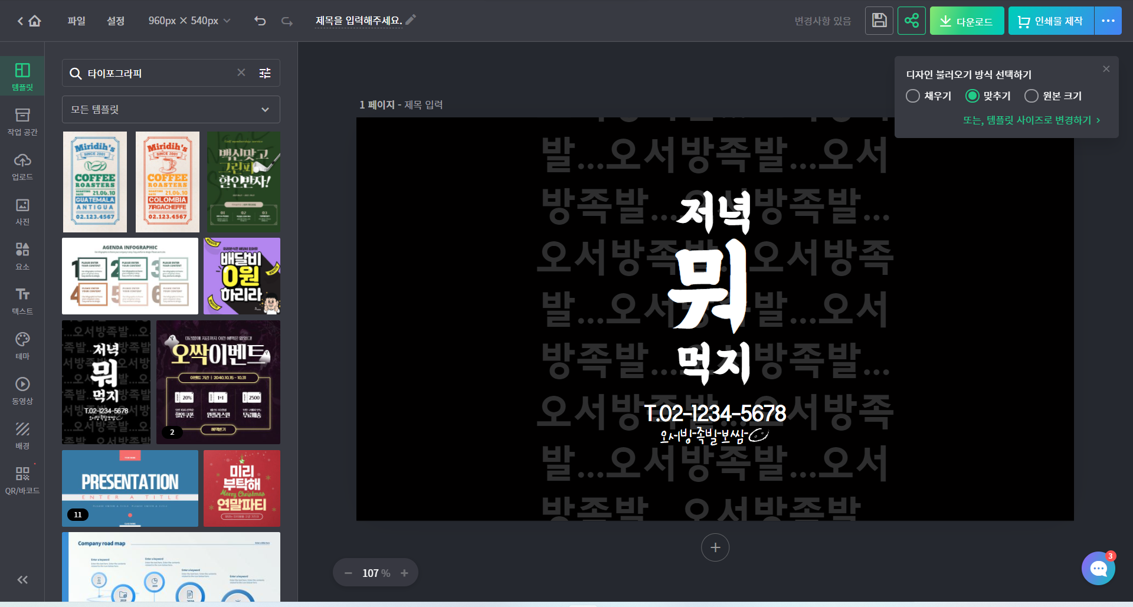
Task: Select the 오싹이벤트 Halloween template
Action: pos(218,382)
